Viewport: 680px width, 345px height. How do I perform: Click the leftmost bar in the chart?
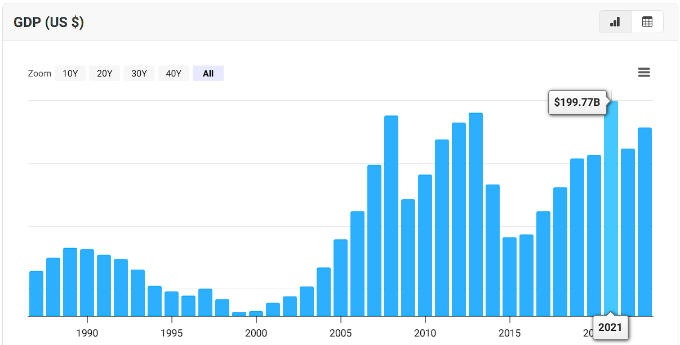pyautogui.click(x=36, y=294)
